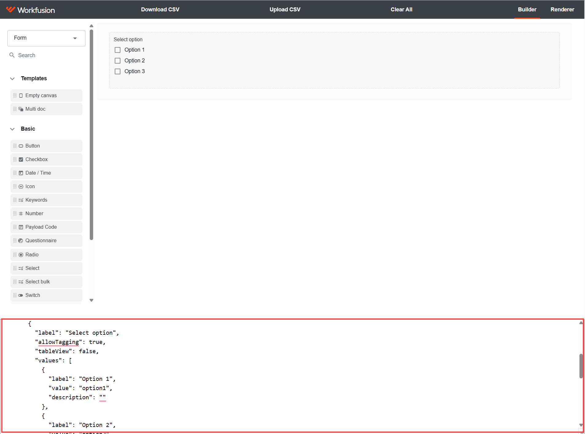
Task: Click Download CSV
Action: click(x=160, y=10)
